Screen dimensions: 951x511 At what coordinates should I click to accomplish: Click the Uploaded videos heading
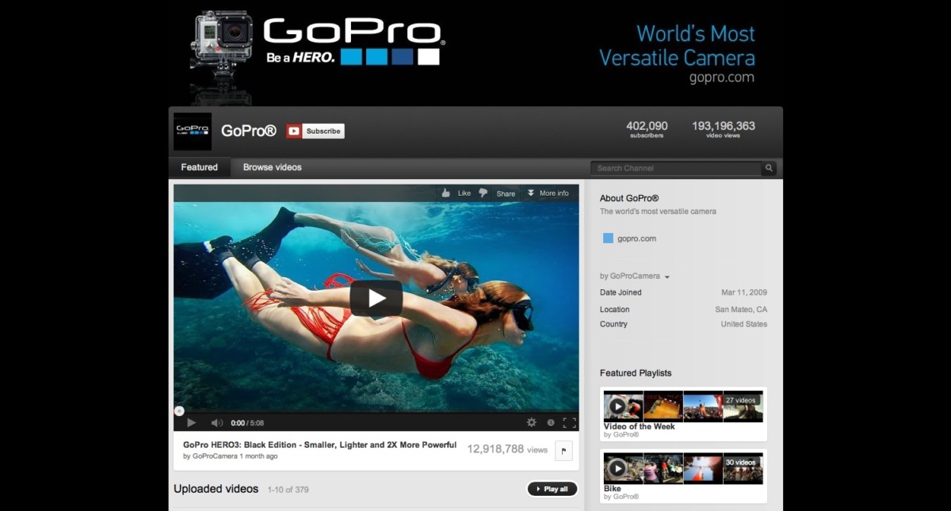pos(216,489)
